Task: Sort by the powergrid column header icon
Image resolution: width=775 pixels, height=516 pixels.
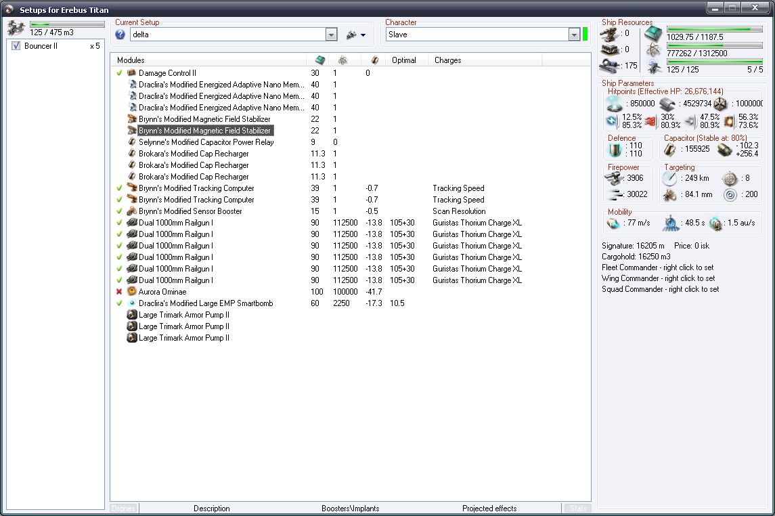Action: (342, 60)
